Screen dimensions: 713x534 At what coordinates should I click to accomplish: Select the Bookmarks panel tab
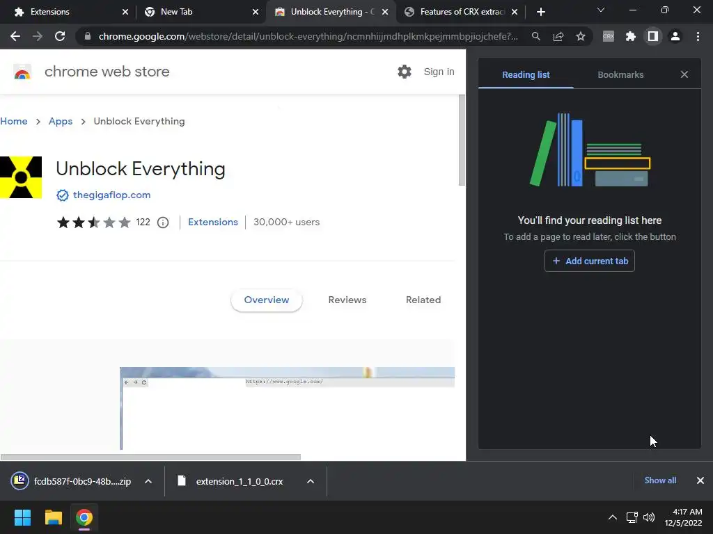(x=620, y=74)
